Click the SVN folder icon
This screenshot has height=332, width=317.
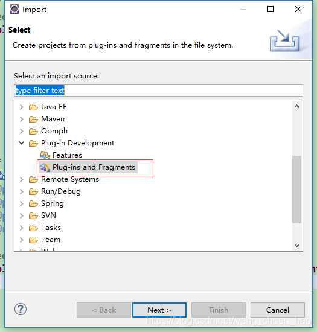coord(33,215)
